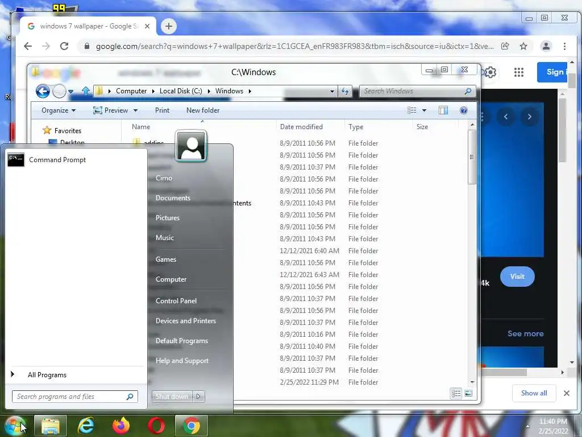Launch Opera from the taskbar
This screenshot has width=582, height=437.
(x=156, y=426)
